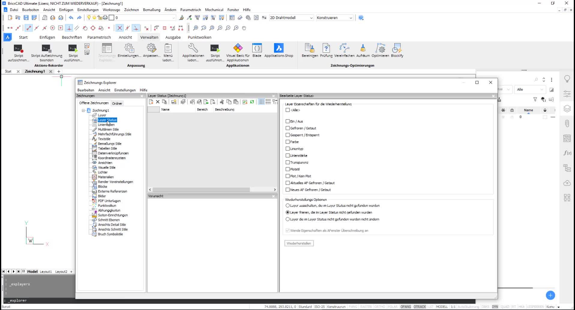The height and width of the screenshot is (310, 575).
Task: Open the Einstellungen ribbon icon
Action: [x=129, y=48]
